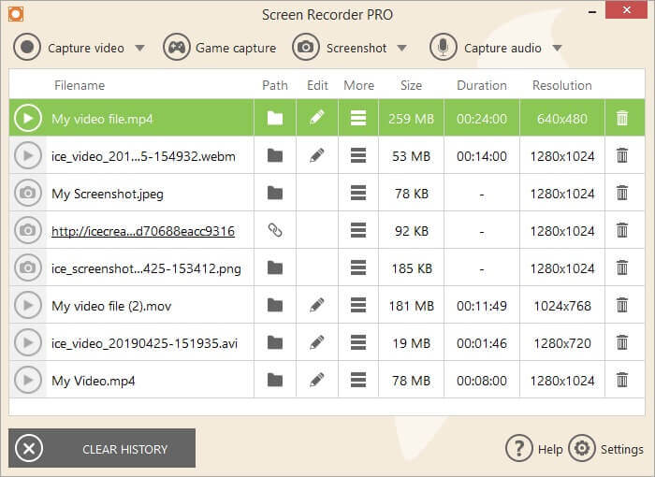Expand the Capture video dropdown arrow
The height and width of the screenshot is (477, 655).
[x=140, y=48]
